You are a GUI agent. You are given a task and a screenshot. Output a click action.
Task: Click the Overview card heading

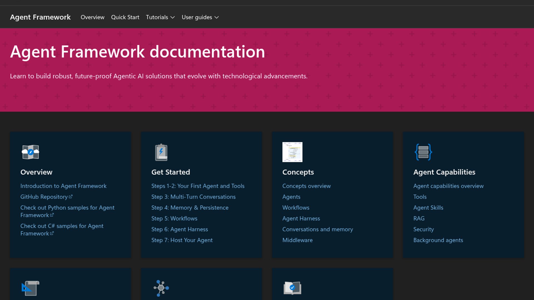[36, 172]
